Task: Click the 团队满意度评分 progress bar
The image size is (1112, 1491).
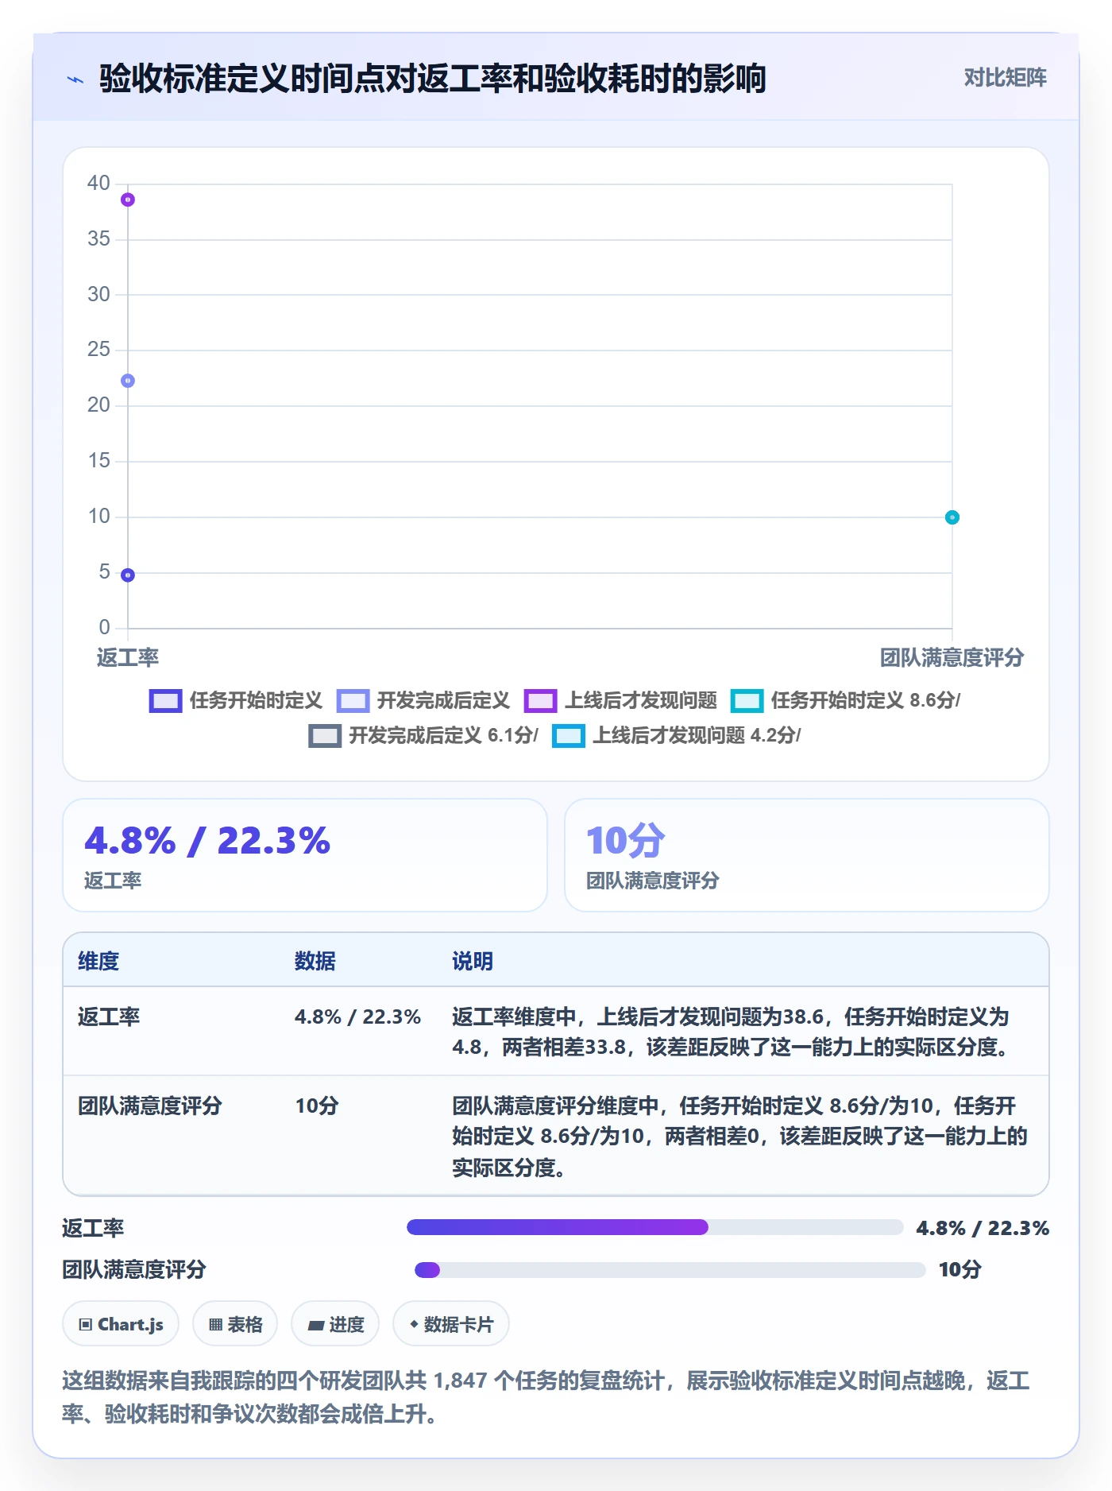Action: coord(670,1269)
